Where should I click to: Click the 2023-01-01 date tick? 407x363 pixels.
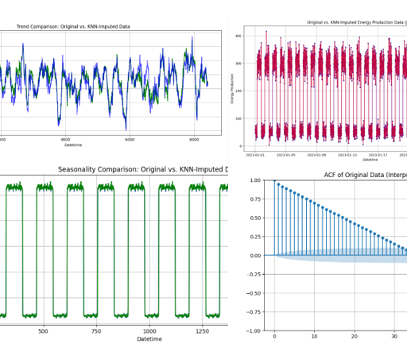coord(255,155)
